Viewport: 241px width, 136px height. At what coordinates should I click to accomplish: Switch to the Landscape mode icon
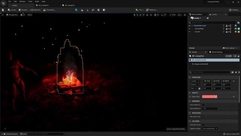coord(82,10)
